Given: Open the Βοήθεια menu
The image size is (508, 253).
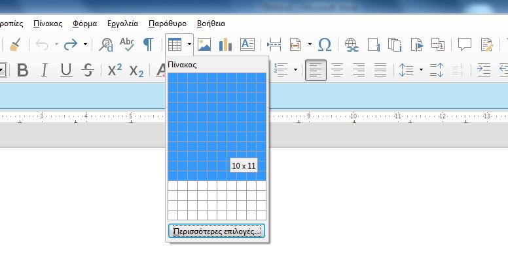Looking at the screenshot, I should coord(211,24).
